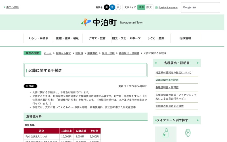Click the Google search input field
227x142 pixels.
coord(201,7)
